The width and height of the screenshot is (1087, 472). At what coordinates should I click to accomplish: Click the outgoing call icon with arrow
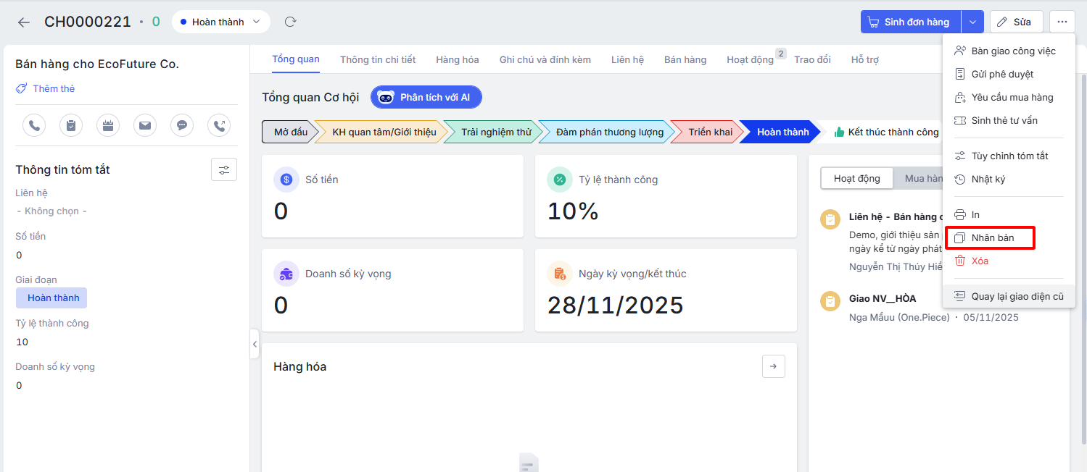coord(219,125)
